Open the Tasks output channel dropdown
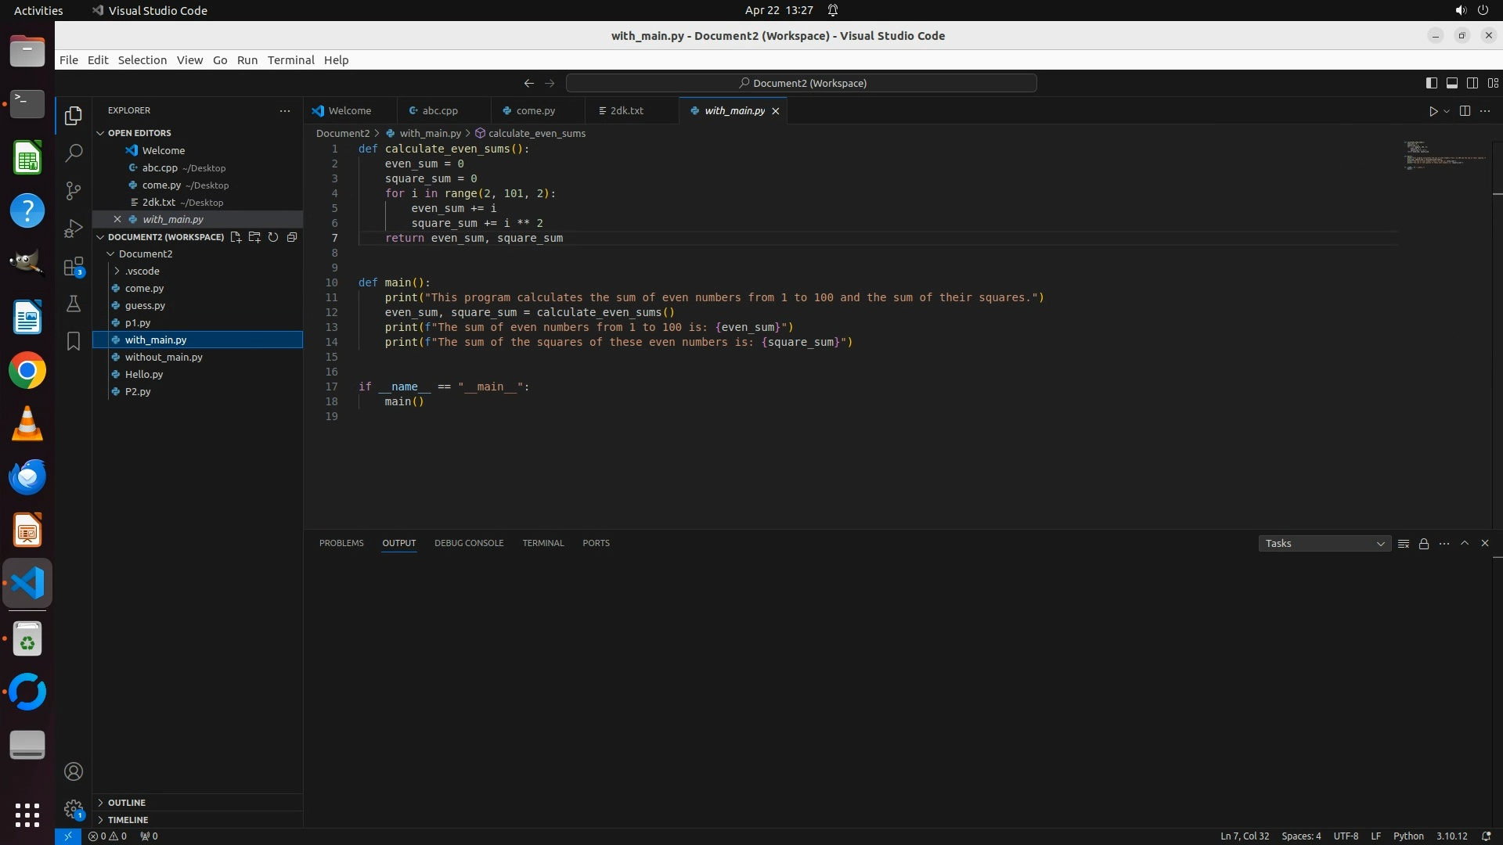The width and height of the screenshot is (1503, 845). pyautogui.click(x=1324, y=544)
